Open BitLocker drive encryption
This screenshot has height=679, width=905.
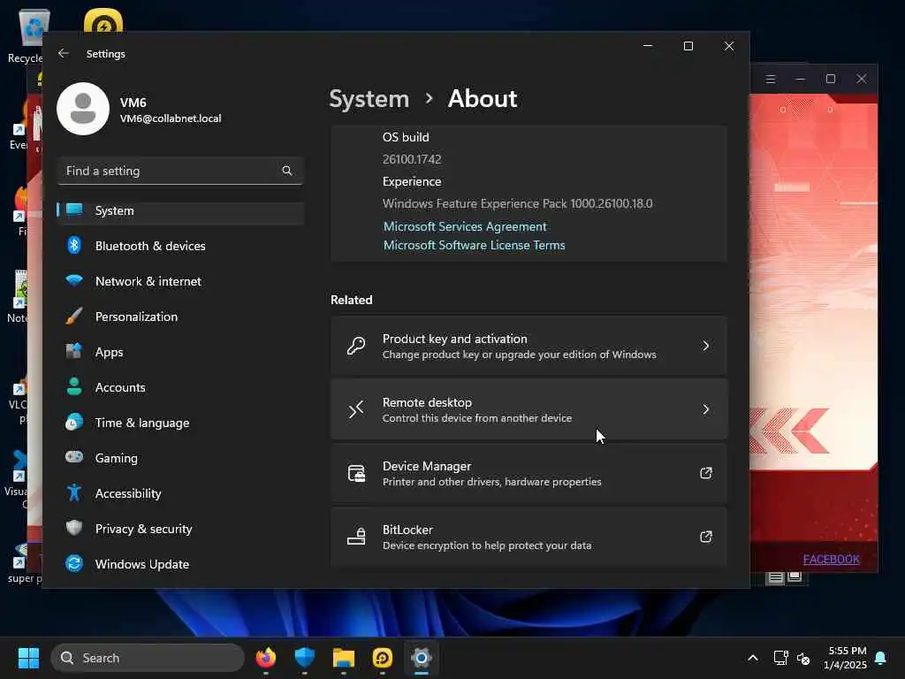529,537
